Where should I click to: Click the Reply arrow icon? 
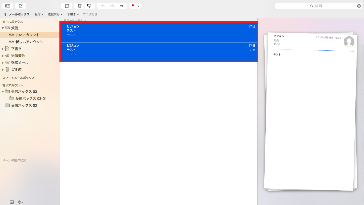click(102, 6)
